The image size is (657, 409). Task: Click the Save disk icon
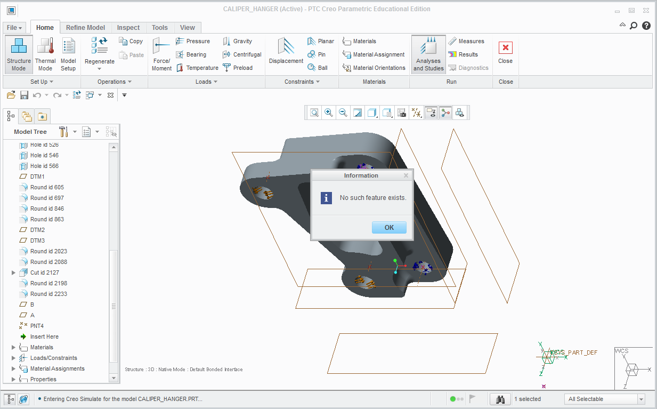point(24,95)
